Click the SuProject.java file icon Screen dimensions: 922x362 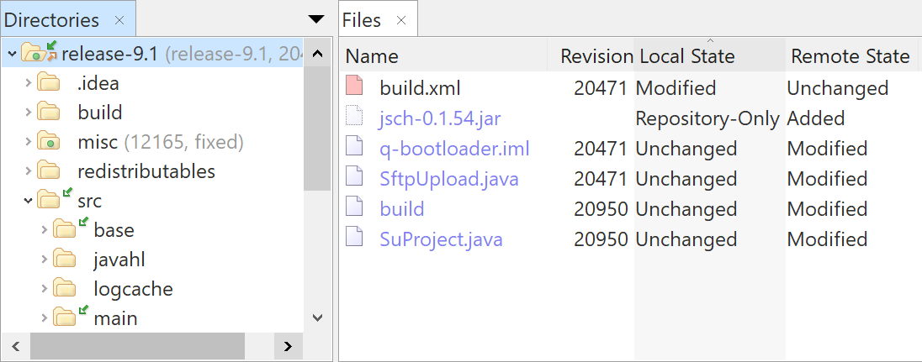click(355, 239)
